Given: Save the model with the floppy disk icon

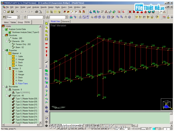Looking at the screenshot, I should click(12, 12).
